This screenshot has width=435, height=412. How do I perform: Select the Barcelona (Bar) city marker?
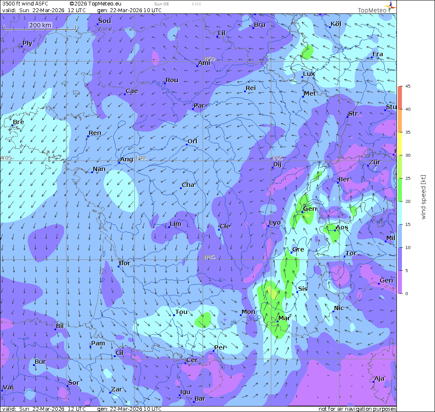point(194,402)
